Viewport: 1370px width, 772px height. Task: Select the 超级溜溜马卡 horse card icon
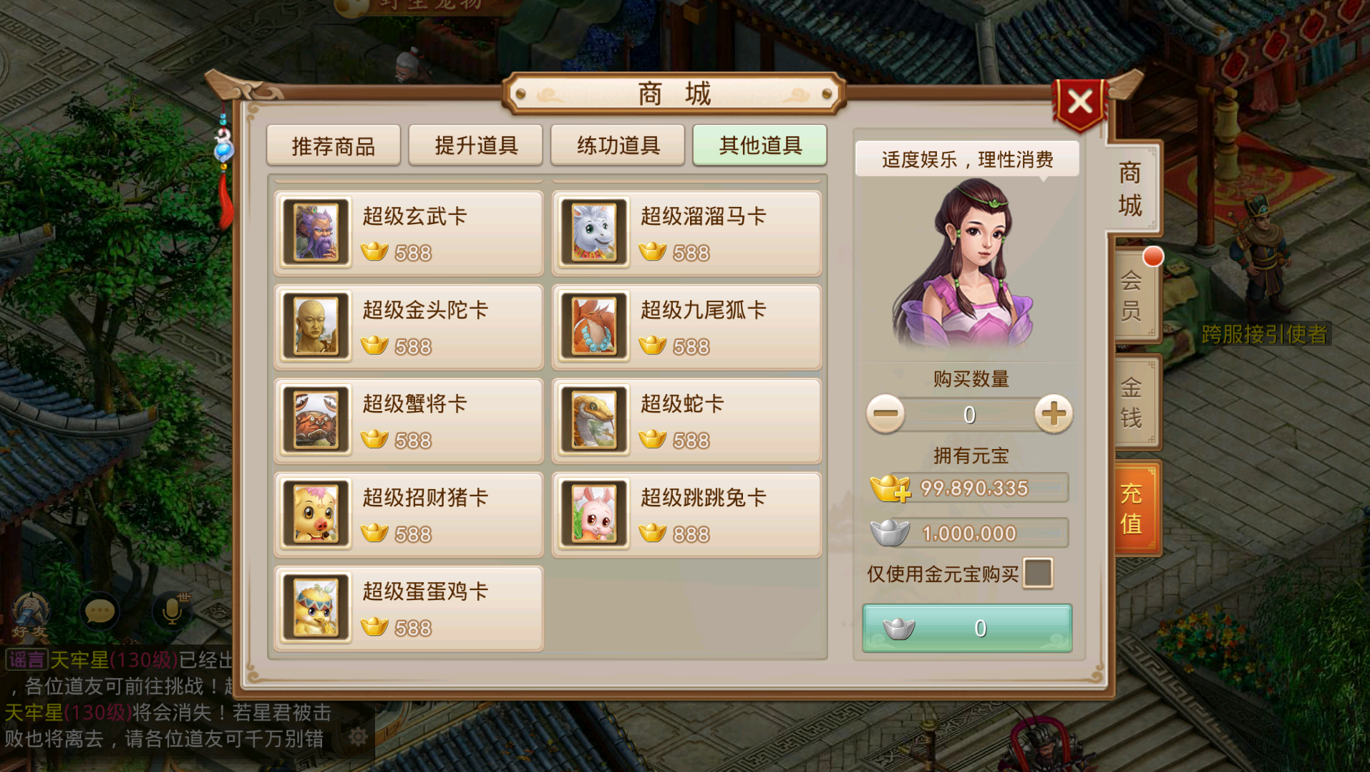pos(594,233)
